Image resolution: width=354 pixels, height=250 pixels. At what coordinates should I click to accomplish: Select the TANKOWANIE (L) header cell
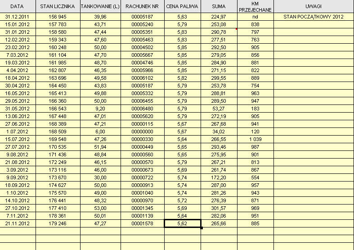100,7
